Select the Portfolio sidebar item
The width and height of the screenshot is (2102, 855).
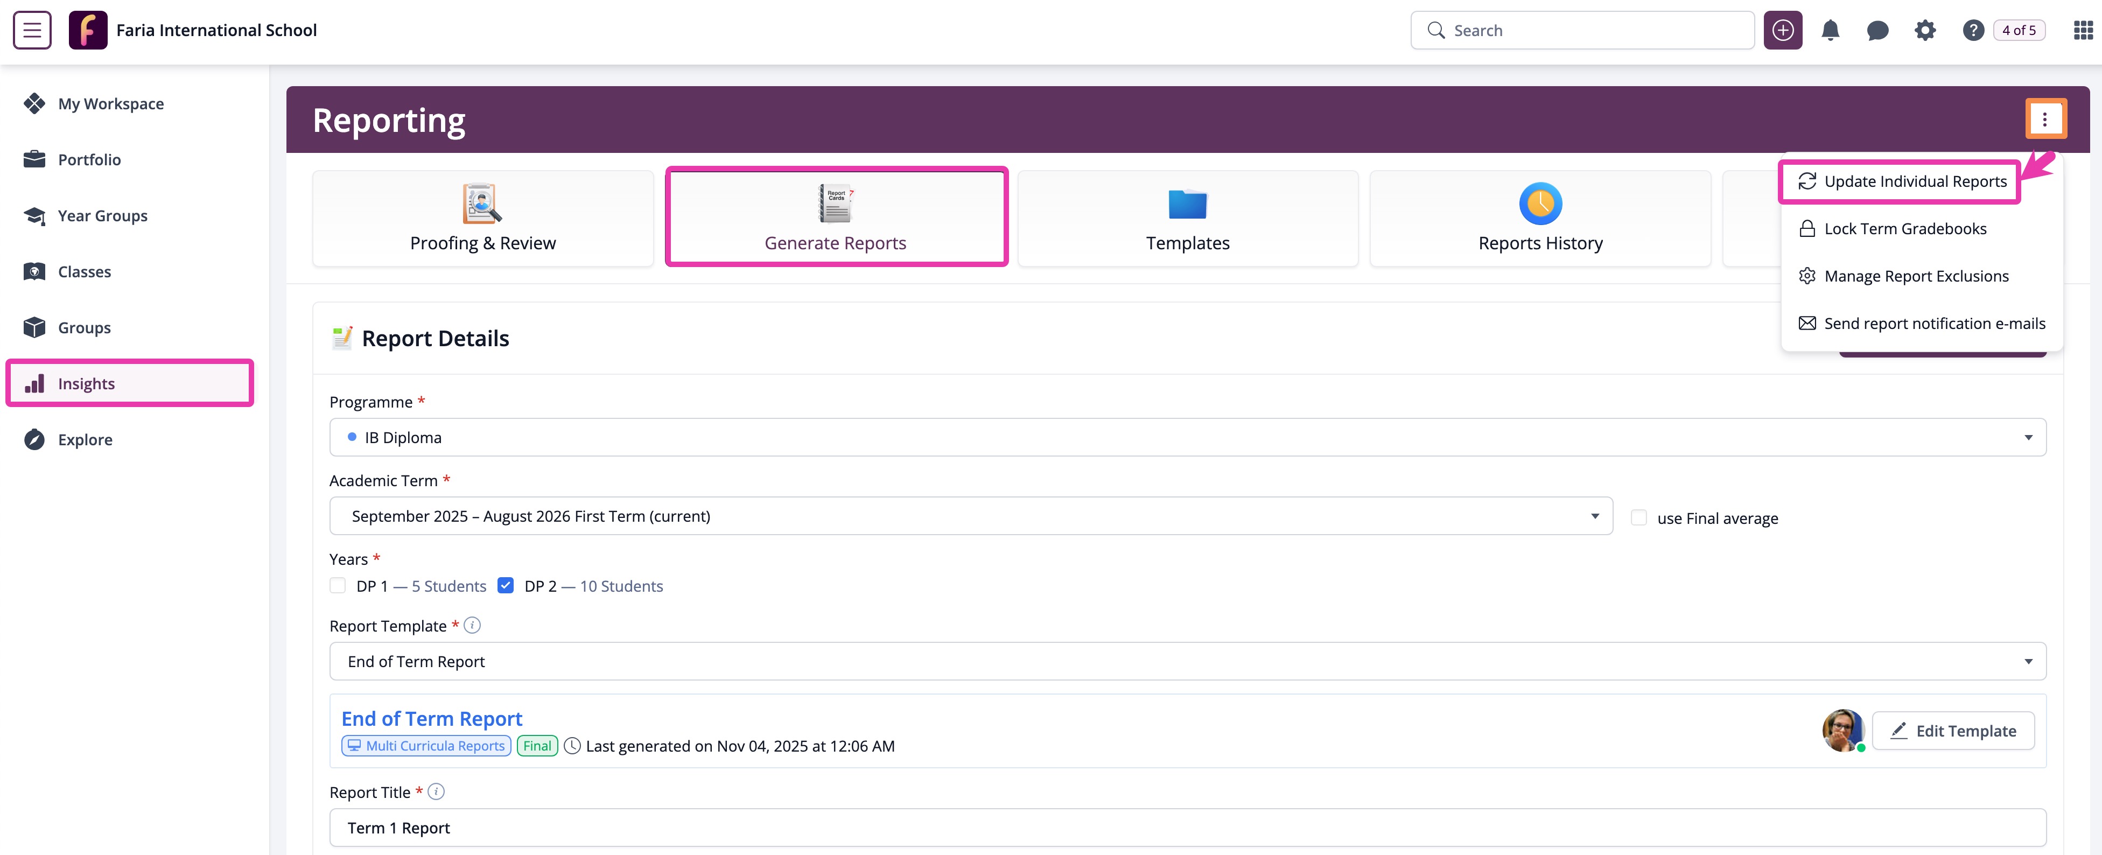click(90, 159)
